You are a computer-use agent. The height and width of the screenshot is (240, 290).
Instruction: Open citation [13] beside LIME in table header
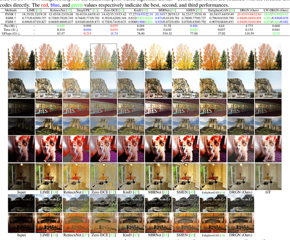tap(39, 10)
